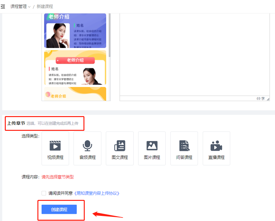
Task: Click the 上传章节 section heading
Action: (x=16, y=123)
